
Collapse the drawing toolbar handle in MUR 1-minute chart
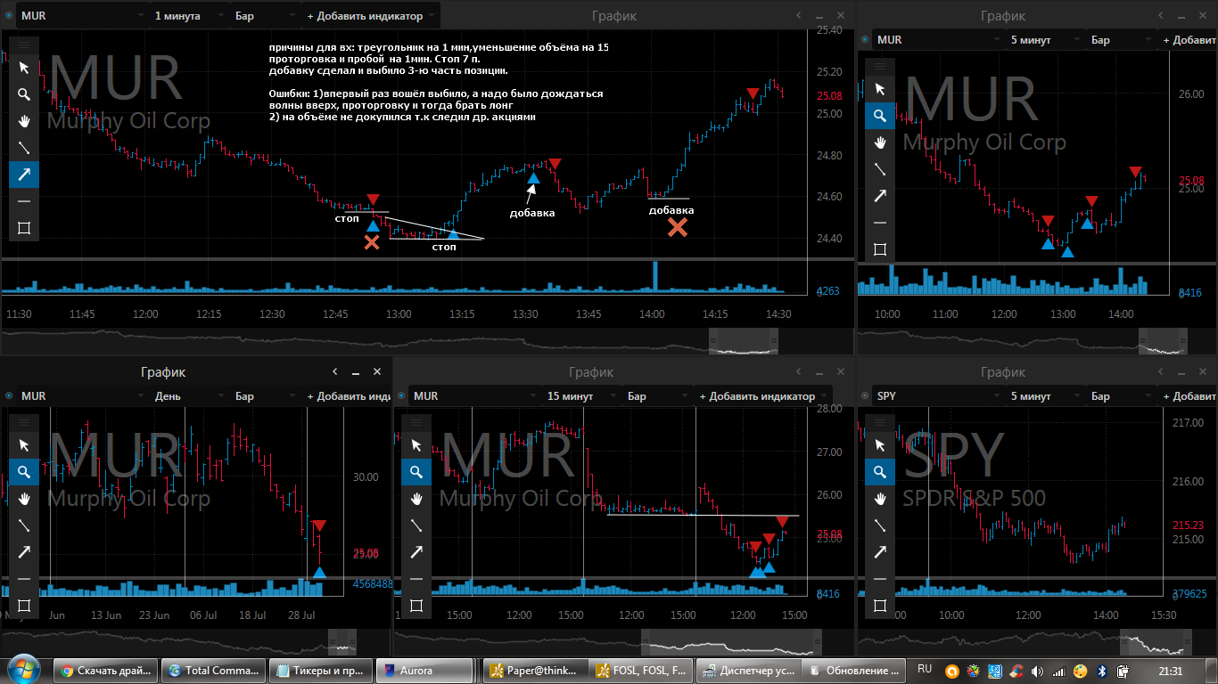[24, 44]
